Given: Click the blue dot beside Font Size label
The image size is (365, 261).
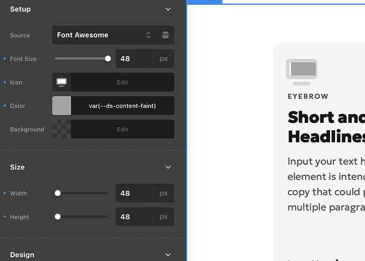Looking at the screenshot, I should click(5, 59).
